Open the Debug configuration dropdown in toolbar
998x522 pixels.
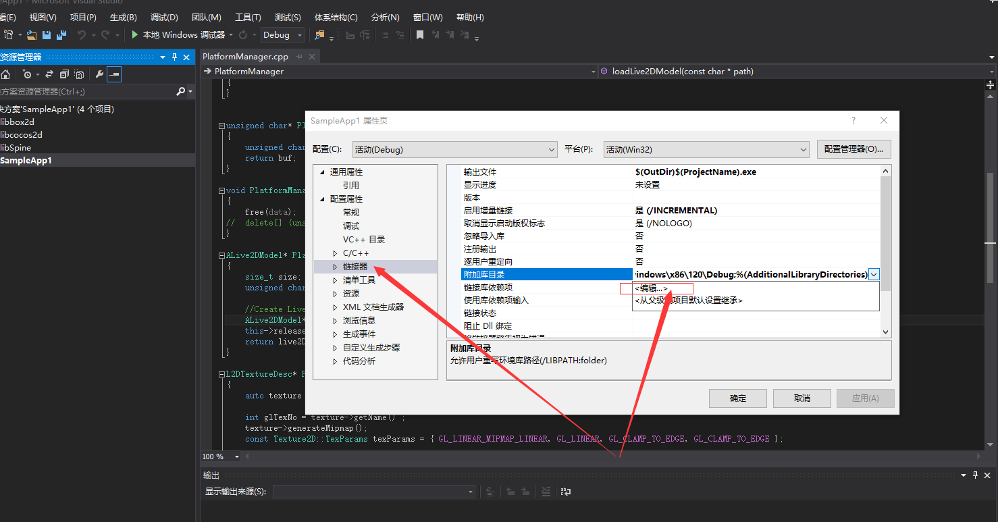(282, 35)
